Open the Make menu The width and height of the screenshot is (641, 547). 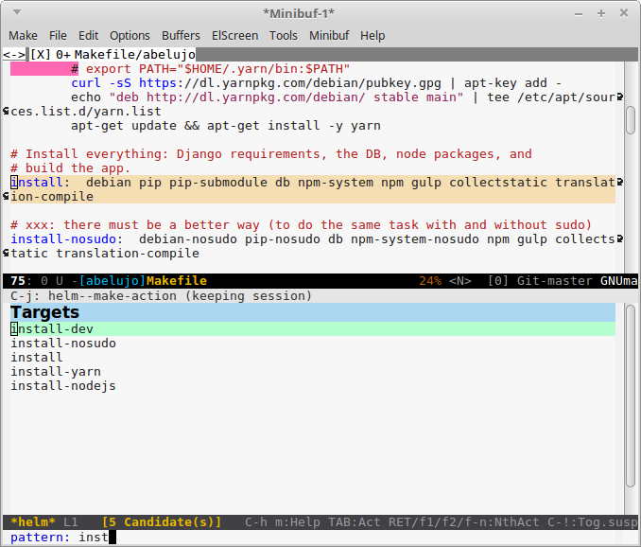pyautogui.click(x=23, y=35)
